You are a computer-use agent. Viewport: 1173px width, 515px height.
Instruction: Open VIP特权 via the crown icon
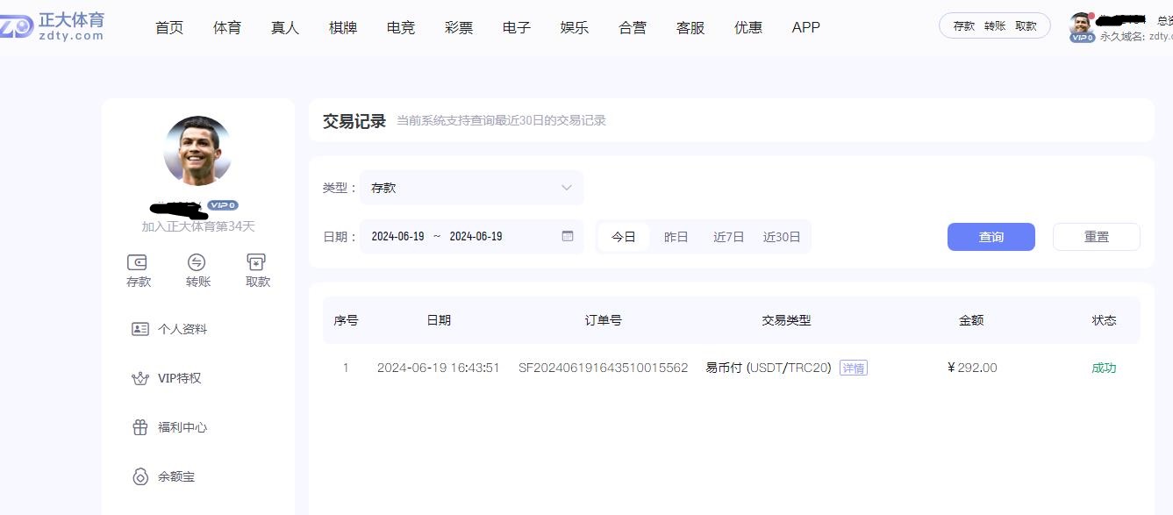click(x=140, y=378)
